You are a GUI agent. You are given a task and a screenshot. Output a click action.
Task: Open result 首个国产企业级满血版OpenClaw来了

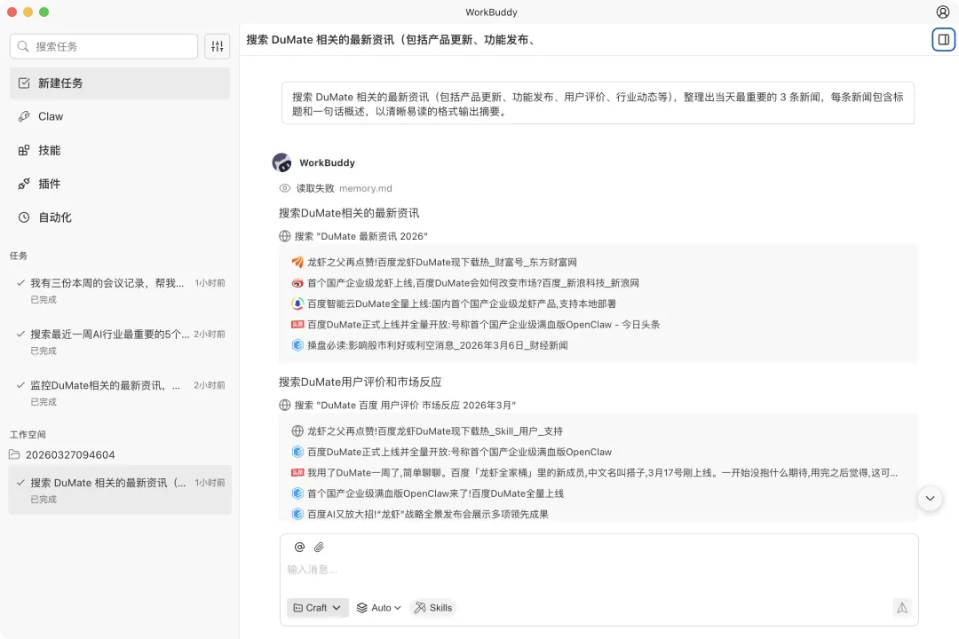click(x=435, y=493)
